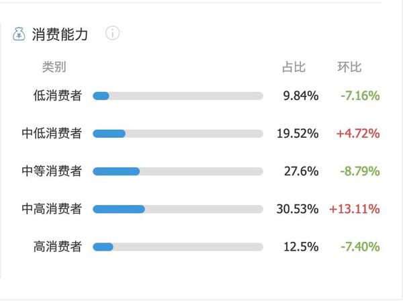
Task: Click the 类别 column header
Action: pos(54,67)
